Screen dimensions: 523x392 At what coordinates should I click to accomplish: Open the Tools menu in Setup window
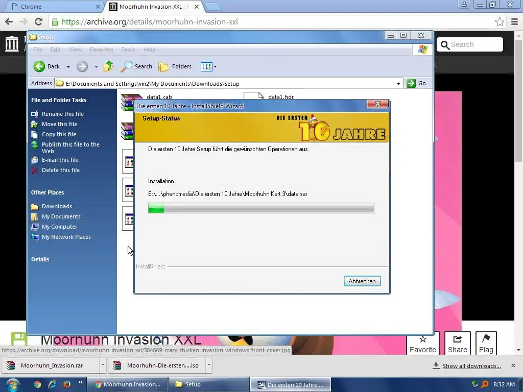coord(128,50)
